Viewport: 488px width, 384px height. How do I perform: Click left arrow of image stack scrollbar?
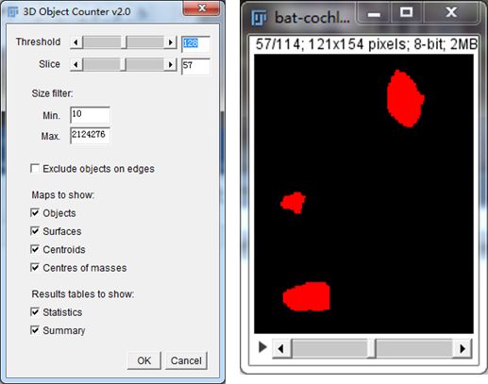click(x=281, y=348)
